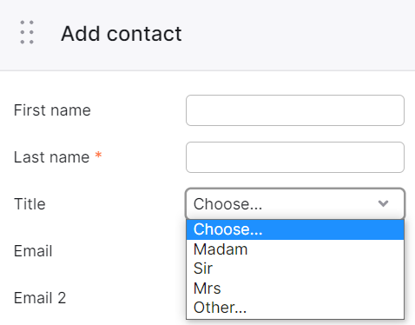Select the highlighted Choose... option in list
Image resolution: width=415 pixels, height=325 pixels.
pyautogui.click(x=295, y=229)
